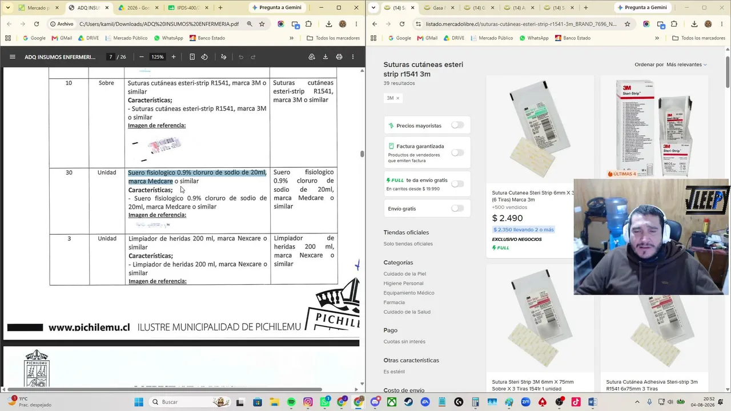The height and width of the screenshot is (411, 731).
Task: Click Pregunta a Gemini in MercadoLibre window
Action: pyautogui.click(x=642, y=8)
